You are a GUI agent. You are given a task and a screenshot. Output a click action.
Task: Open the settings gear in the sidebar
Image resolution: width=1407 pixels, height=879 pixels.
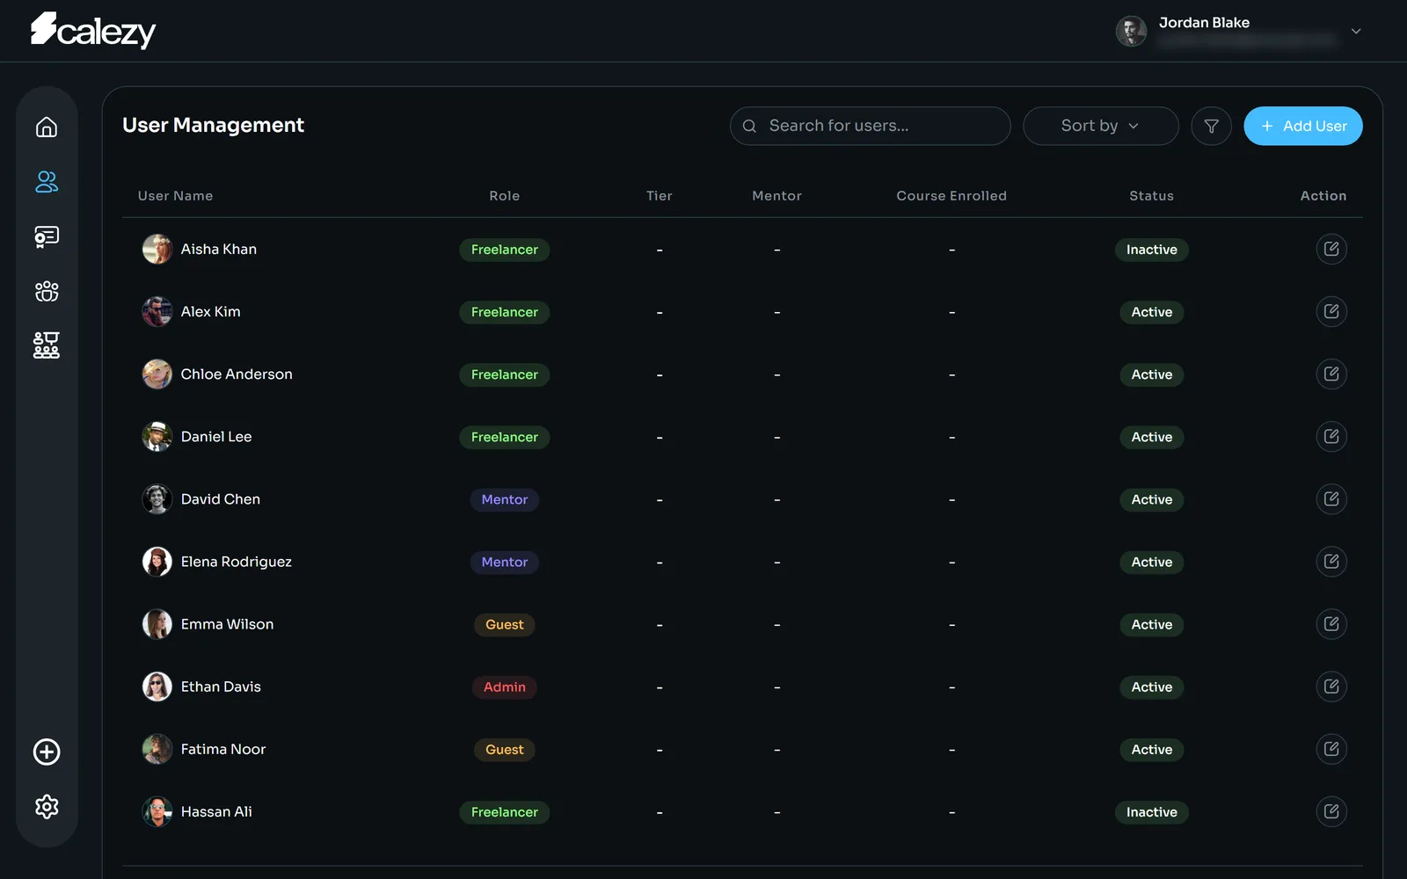pos(47,806)
